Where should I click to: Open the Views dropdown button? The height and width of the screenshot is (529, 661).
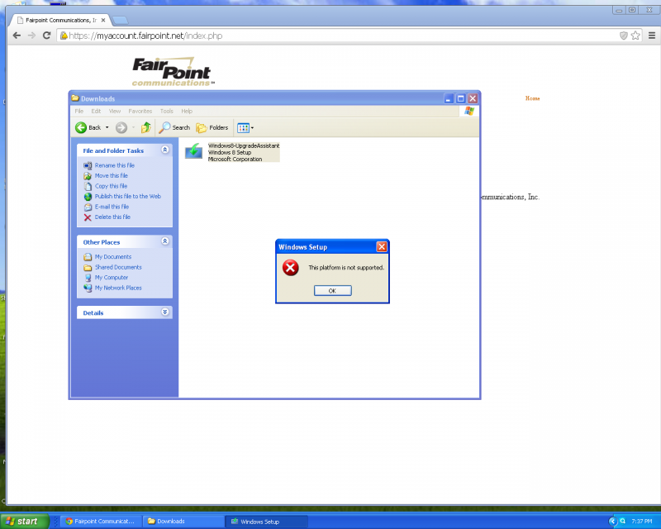click(245, 128)
